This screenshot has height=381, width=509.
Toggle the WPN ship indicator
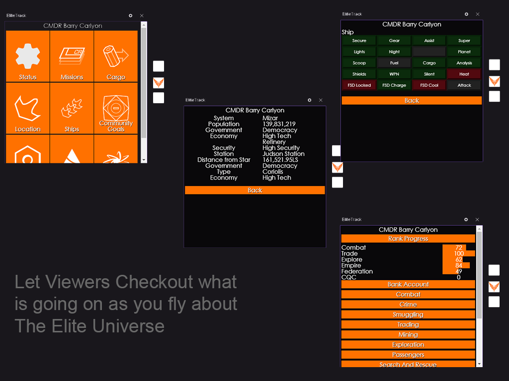[x=394, y=74]
